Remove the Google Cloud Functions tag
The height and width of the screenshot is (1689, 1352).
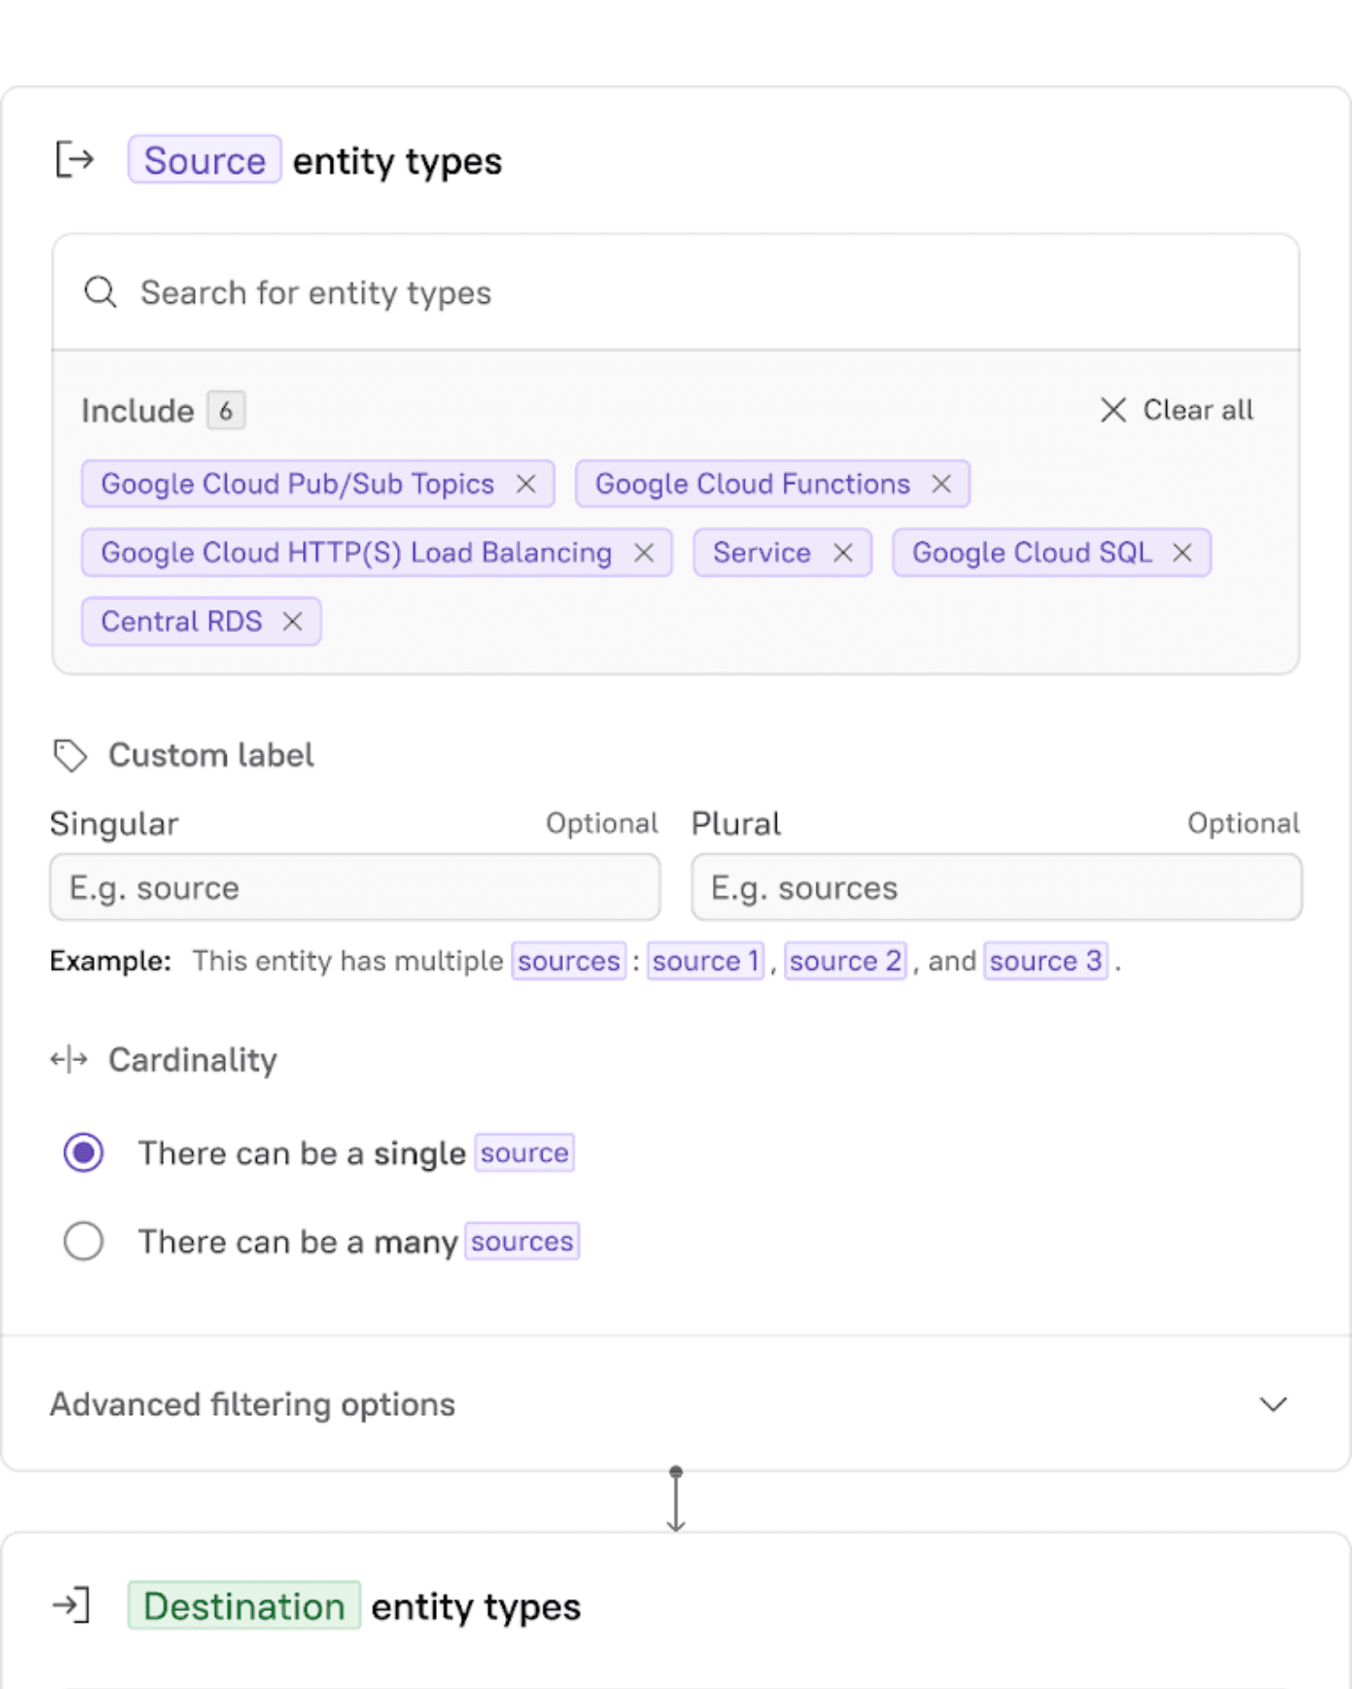[940, 484]
